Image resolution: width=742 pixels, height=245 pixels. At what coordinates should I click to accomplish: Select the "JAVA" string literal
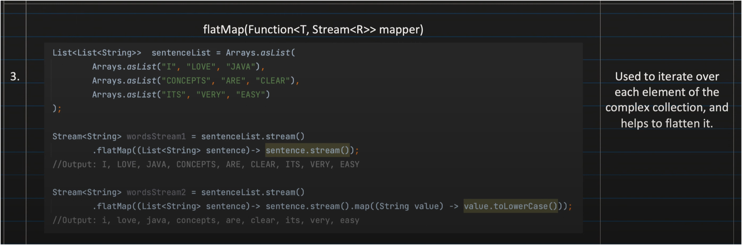[241, 67]
